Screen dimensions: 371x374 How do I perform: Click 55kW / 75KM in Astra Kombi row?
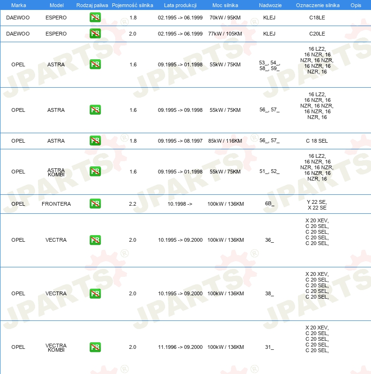click(x=225, y=172)
